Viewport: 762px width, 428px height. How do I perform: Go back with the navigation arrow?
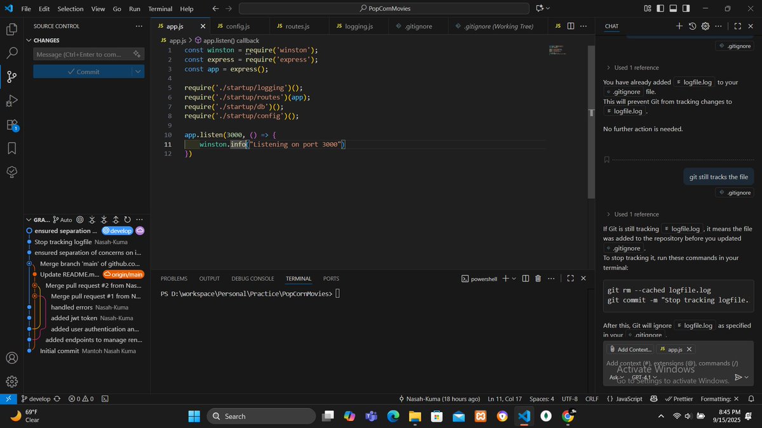click(215, 9)
